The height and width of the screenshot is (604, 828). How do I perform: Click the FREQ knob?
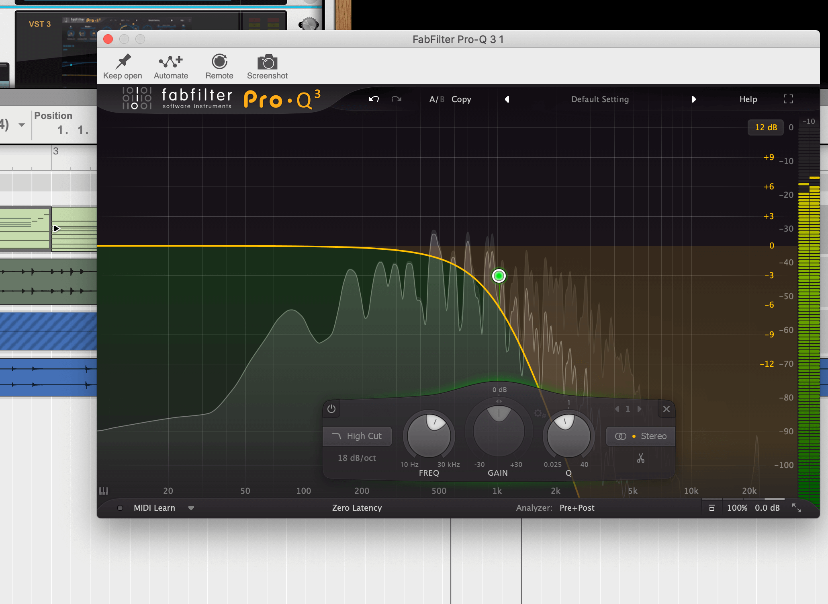coord(429,436)
